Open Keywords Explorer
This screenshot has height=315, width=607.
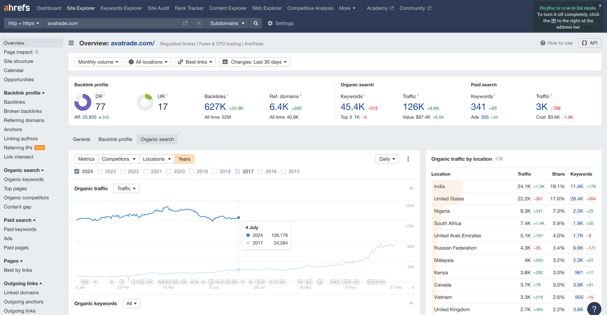[x=121, y=8]
